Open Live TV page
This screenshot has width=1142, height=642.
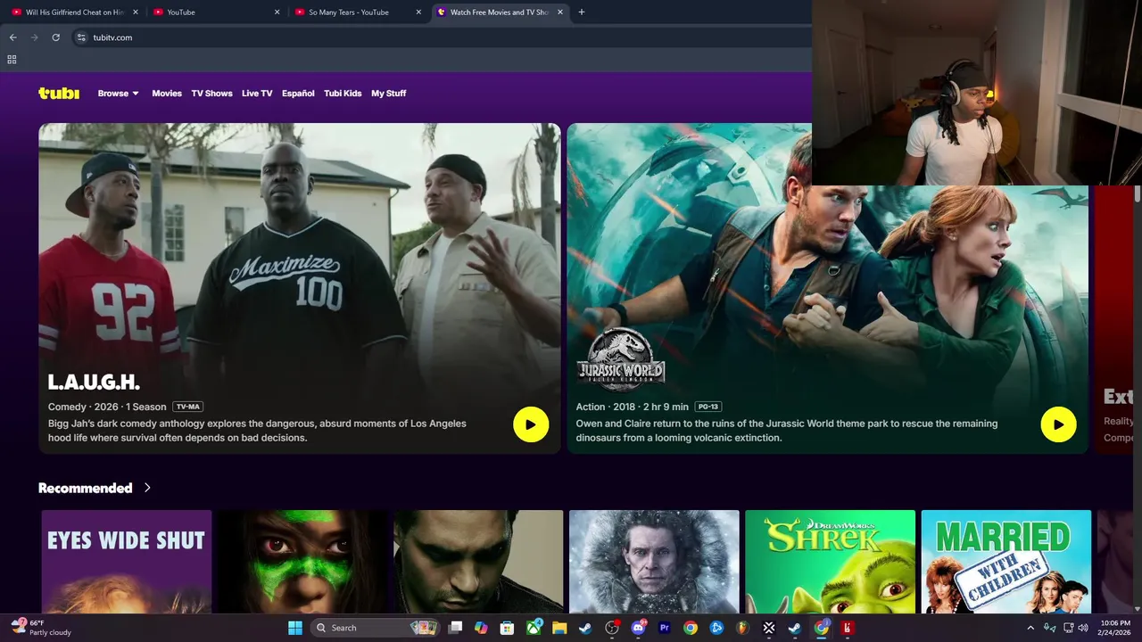[257, 94]
